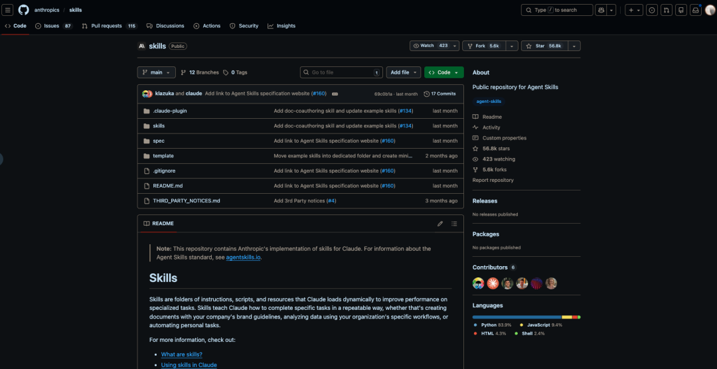
Task: Click the anthropics owner breadcrumb
Action: point(46,10)
